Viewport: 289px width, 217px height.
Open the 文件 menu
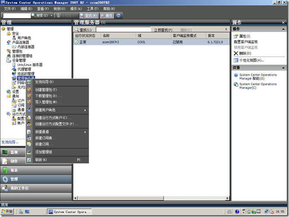click(x=10, y=9)
